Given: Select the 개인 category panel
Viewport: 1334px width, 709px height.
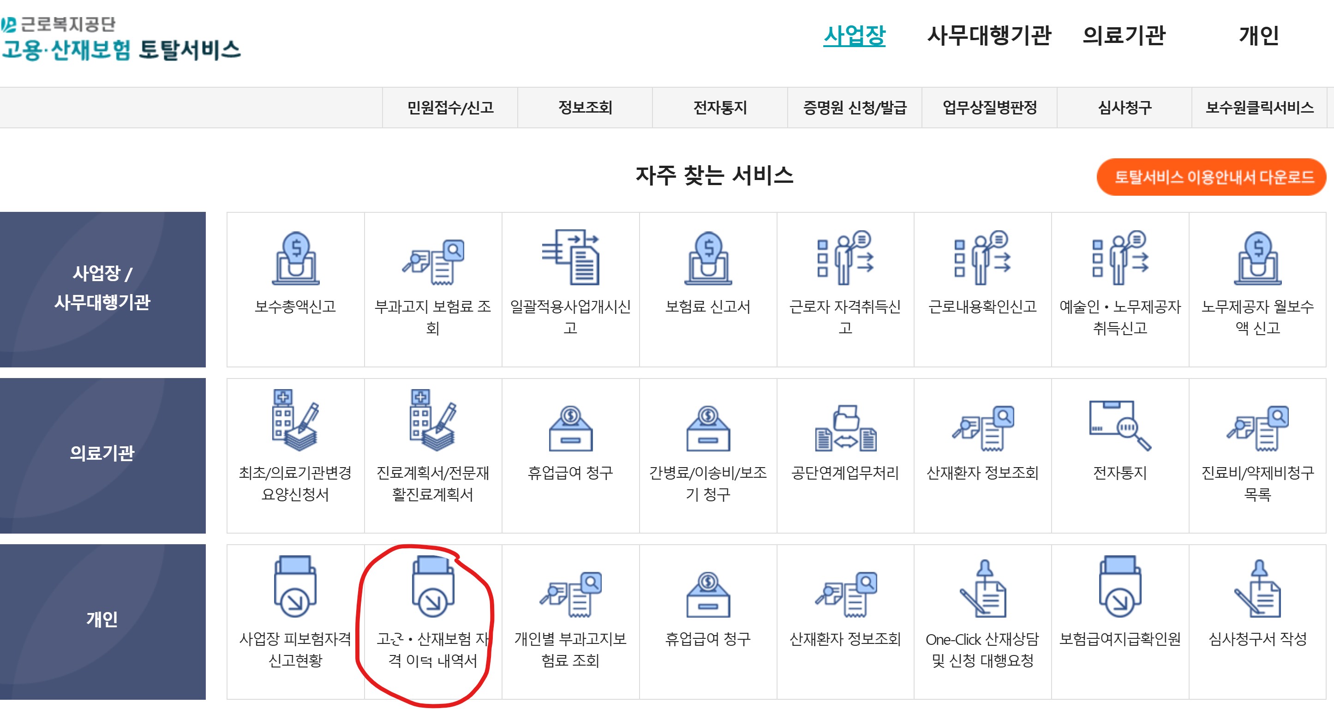Looking at the screenshot, I should (102, 622).
